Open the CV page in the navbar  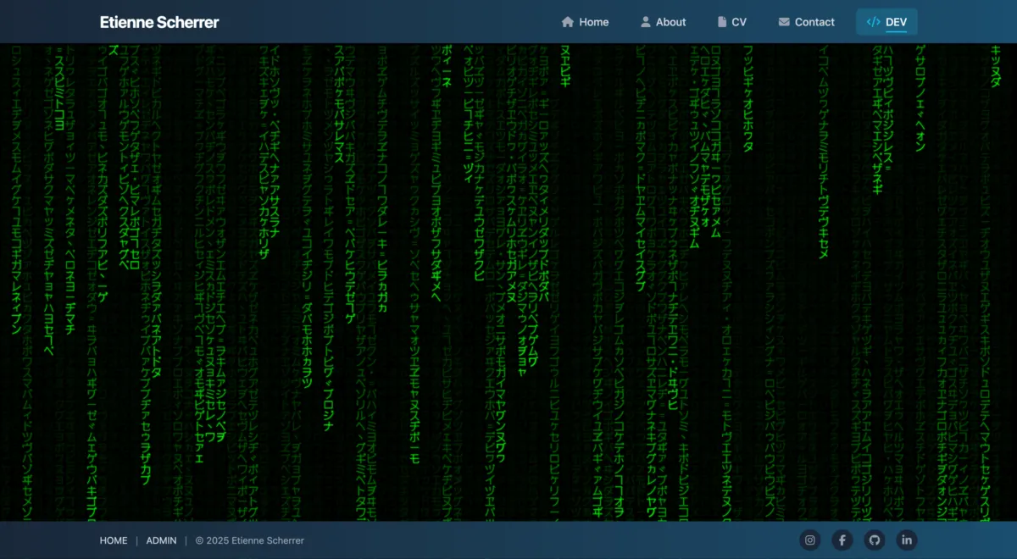[x=732, y=22]
